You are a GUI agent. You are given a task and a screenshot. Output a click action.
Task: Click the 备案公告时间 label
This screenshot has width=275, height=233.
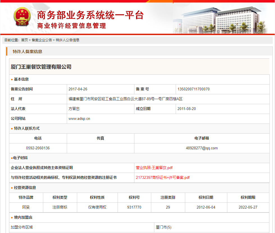[22, 89]
